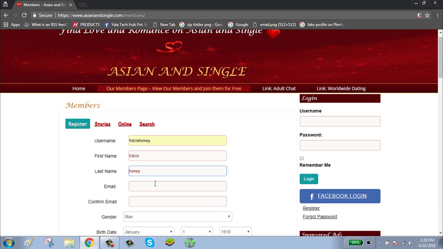Open the 'fake profile on Plenty' bookmark
Screen dimensions: 443x249
pyautogui.click(x=322, y=25)
